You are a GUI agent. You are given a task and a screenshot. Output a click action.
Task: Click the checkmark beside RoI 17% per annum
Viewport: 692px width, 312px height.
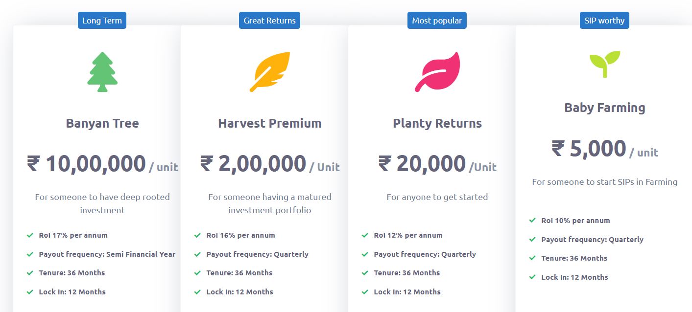pos(30,235)
